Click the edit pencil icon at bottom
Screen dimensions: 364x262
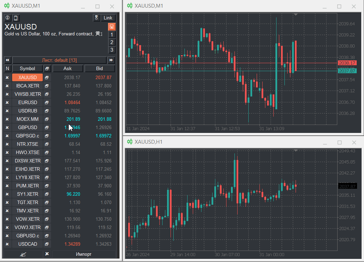click(23, 254)
